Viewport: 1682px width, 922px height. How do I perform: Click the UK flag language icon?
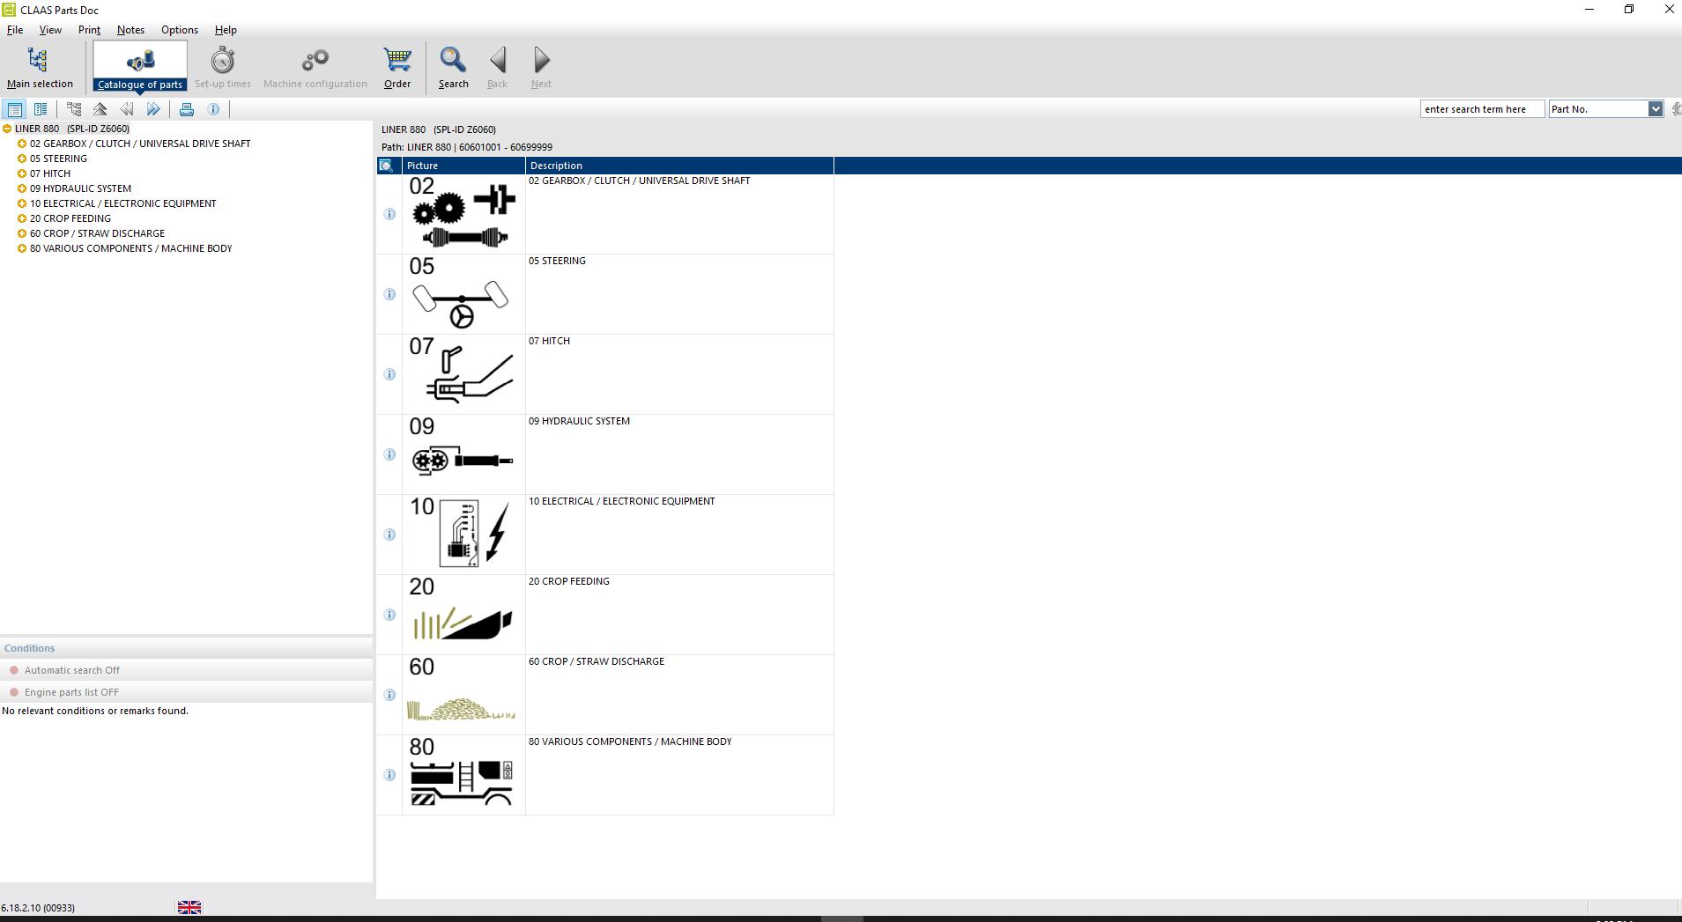click(x=189, y=907)
